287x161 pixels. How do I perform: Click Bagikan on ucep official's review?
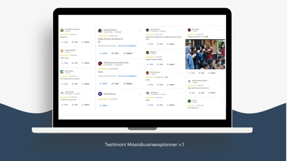click(86, 105)
